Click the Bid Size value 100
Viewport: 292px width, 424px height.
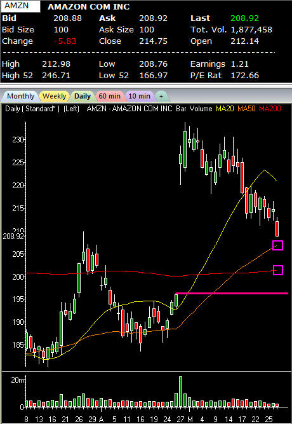(61, 30)
